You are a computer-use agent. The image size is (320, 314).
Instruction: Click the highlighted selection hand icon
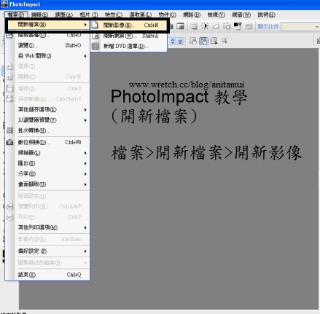click(203, 41)
